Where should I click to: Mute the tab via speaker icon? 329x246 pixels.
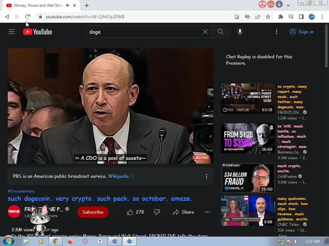click(x=67, y=5)
